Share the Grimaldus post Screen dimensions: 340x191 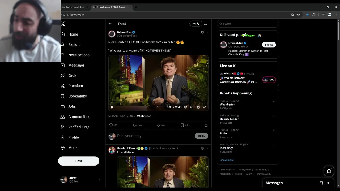coord(206,125)
